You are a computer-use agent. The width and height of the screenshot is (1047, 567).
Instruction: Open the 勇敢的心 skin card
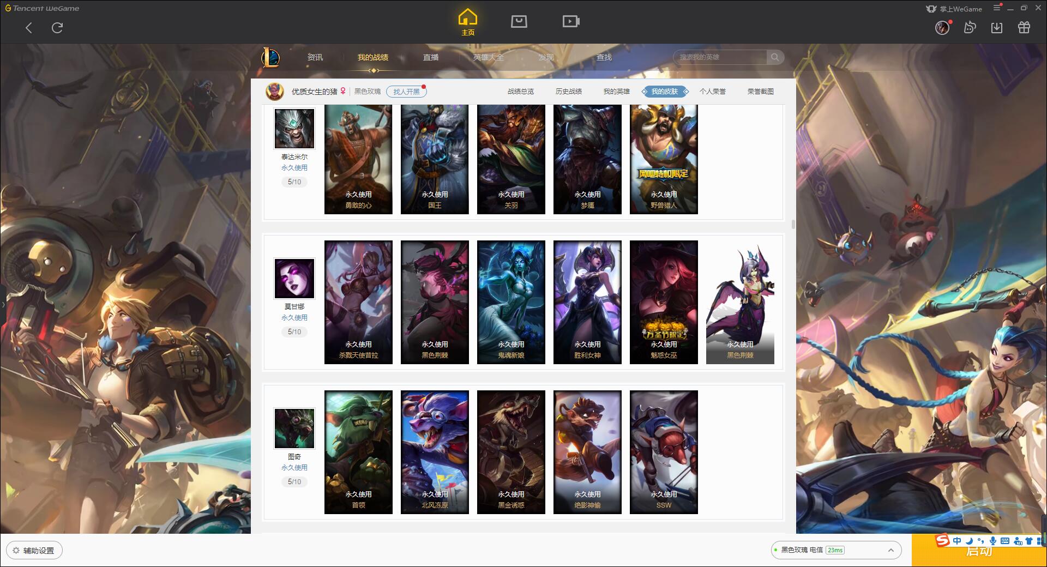coord(358,159)
